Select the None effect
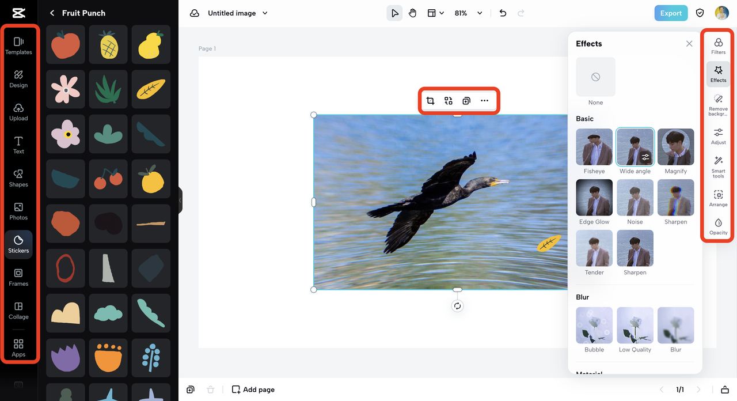This screenshot has width=737, height=401. tap(595, 77)
